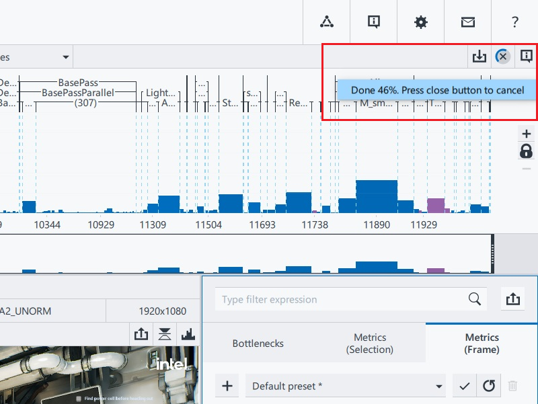538x404 pixels.
Task: Click the download/import icon in timeline toolbar
Action: [479, 56]
